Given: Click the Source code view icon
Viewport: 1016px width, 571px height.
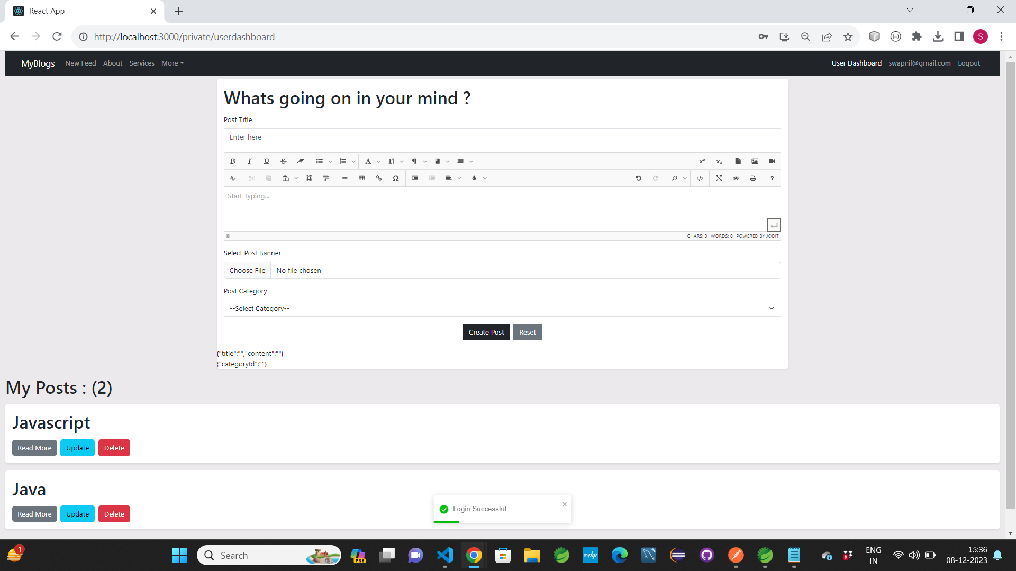Looking at the screenshot, I should pos(701,178).
